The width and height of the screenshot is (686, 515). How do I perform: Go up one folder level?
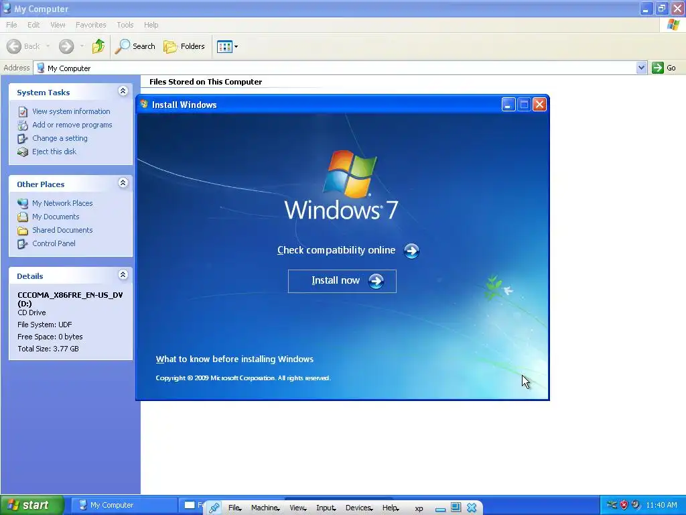click(98, 46)
